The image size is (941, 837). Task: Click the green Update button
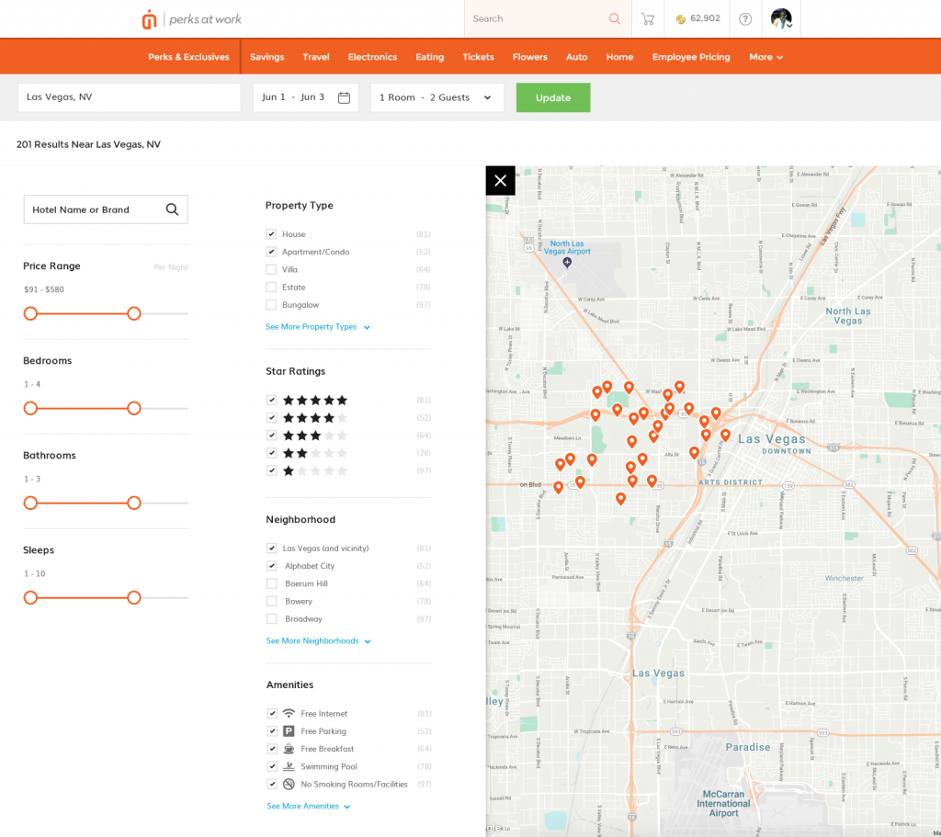[553, 97]
